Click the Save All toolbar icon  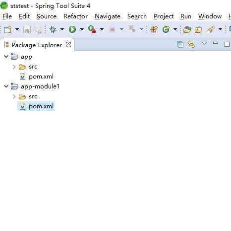coord(39,30)
